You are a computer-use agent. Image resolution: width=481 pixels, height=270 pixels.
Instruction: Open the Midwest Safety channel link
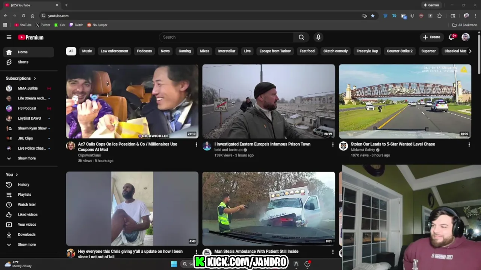point(363,150)
